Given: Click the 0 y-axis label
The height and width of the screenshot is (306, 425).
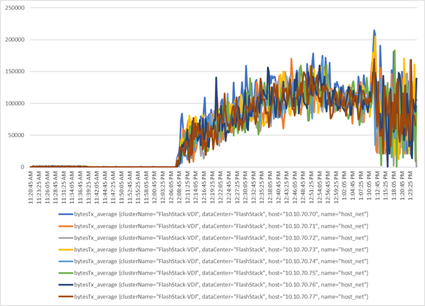Looking at the screenshot, I should tap(23, 167).
